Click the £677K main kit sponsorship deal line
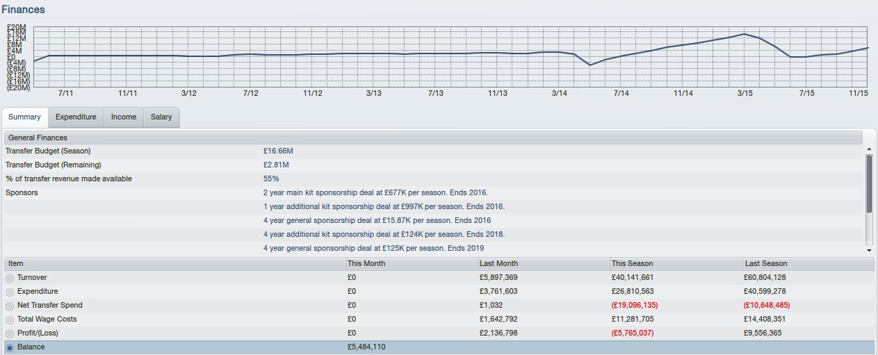Screen dimensions: 878x355 (x=375, y=192)
